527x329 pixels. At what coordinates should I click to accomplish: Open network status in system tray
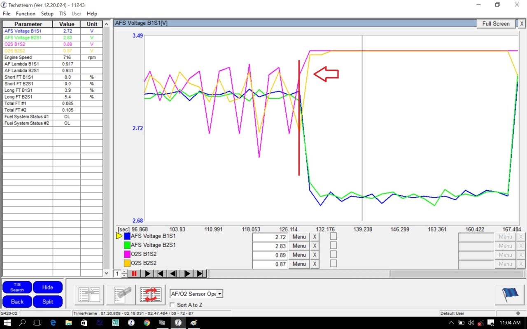pos(480,323)
